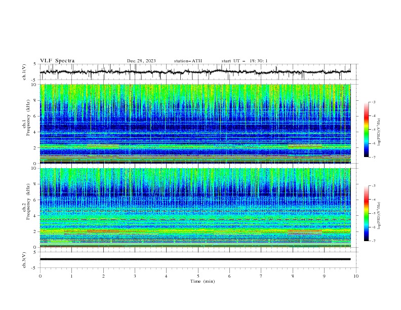
Task: Click the date 'Dec.28, 2023' label
Action: click(141, 61)
